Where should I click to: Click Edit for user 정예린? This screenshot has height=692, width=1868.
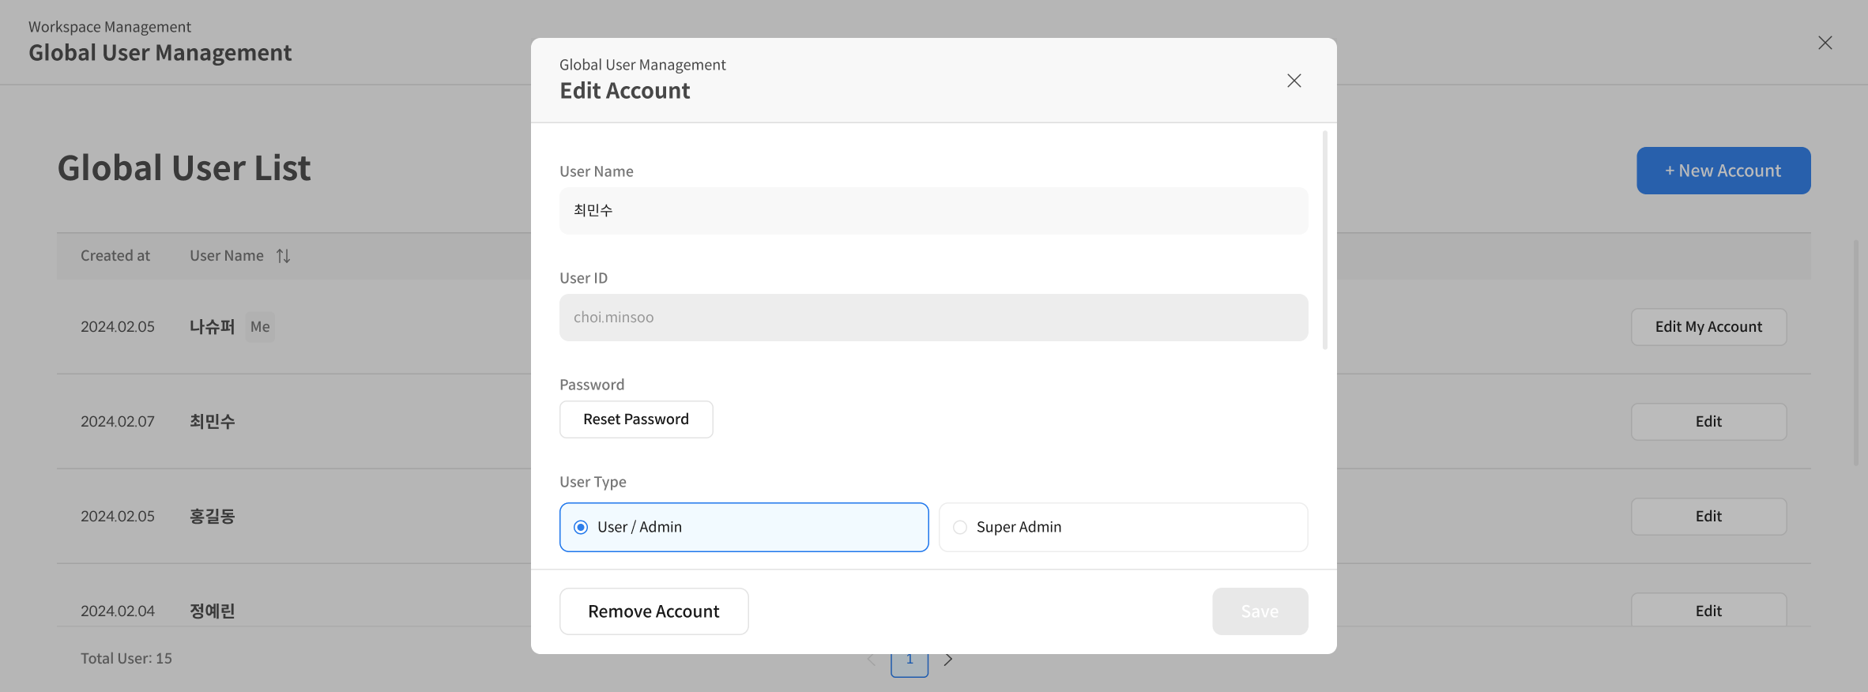1708,611
